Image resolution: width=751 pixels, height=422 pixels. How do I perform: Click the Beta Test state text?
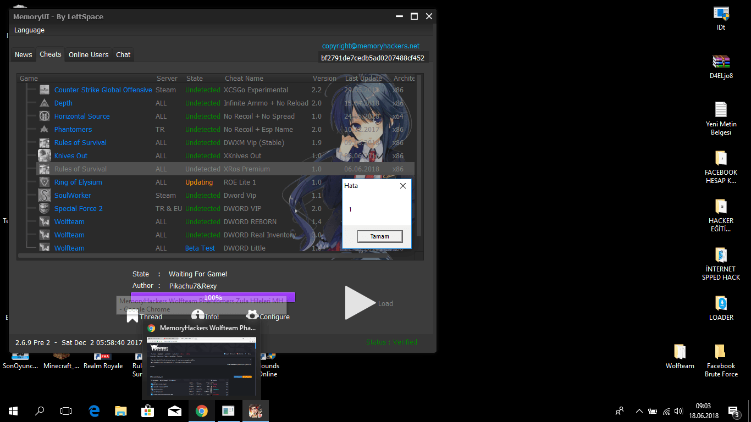(x=200, y=248)
